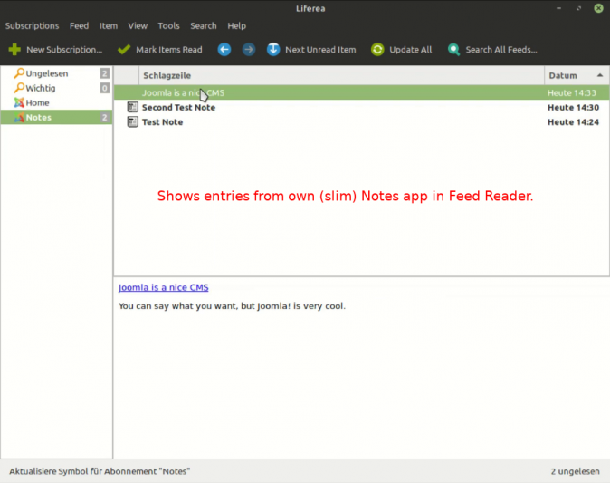Select the Notes feed
The image size is (610, 483).
coord(39,117)
